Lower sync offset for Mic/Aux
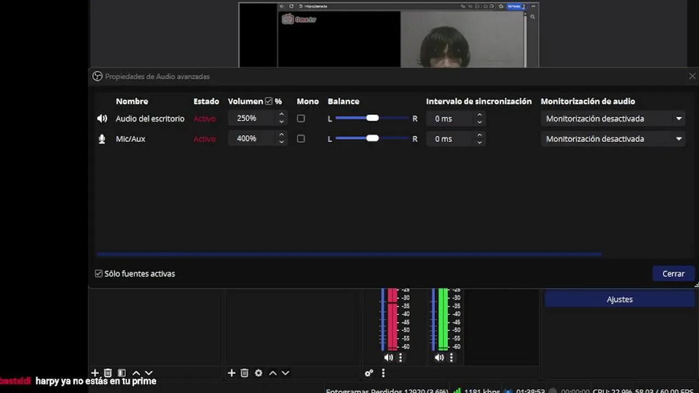The height and width of the screenshot is (393, 699). point(479,142)
